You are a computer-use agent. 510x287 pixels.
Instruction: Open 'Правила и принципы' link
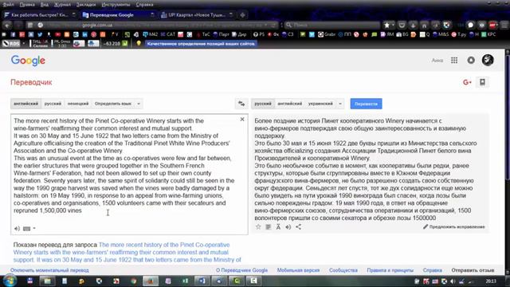(x=390, y=270)
